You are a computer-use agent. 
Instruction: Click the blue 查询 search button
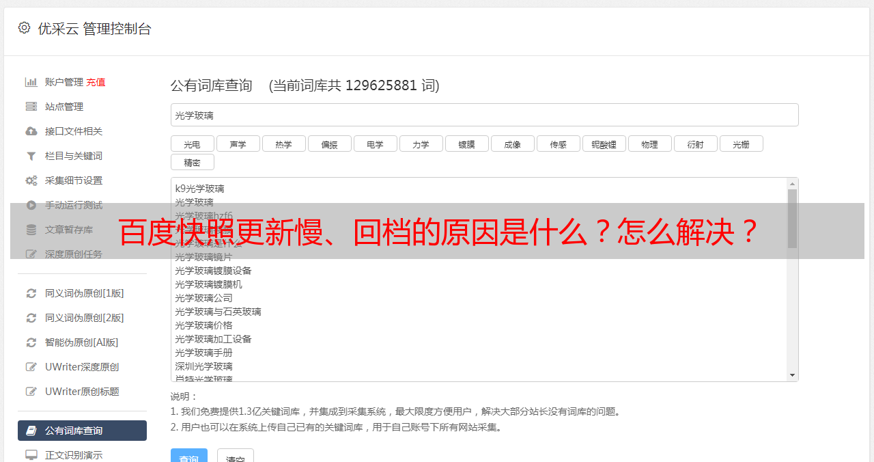pyautogui.click(x=189, y=457)
